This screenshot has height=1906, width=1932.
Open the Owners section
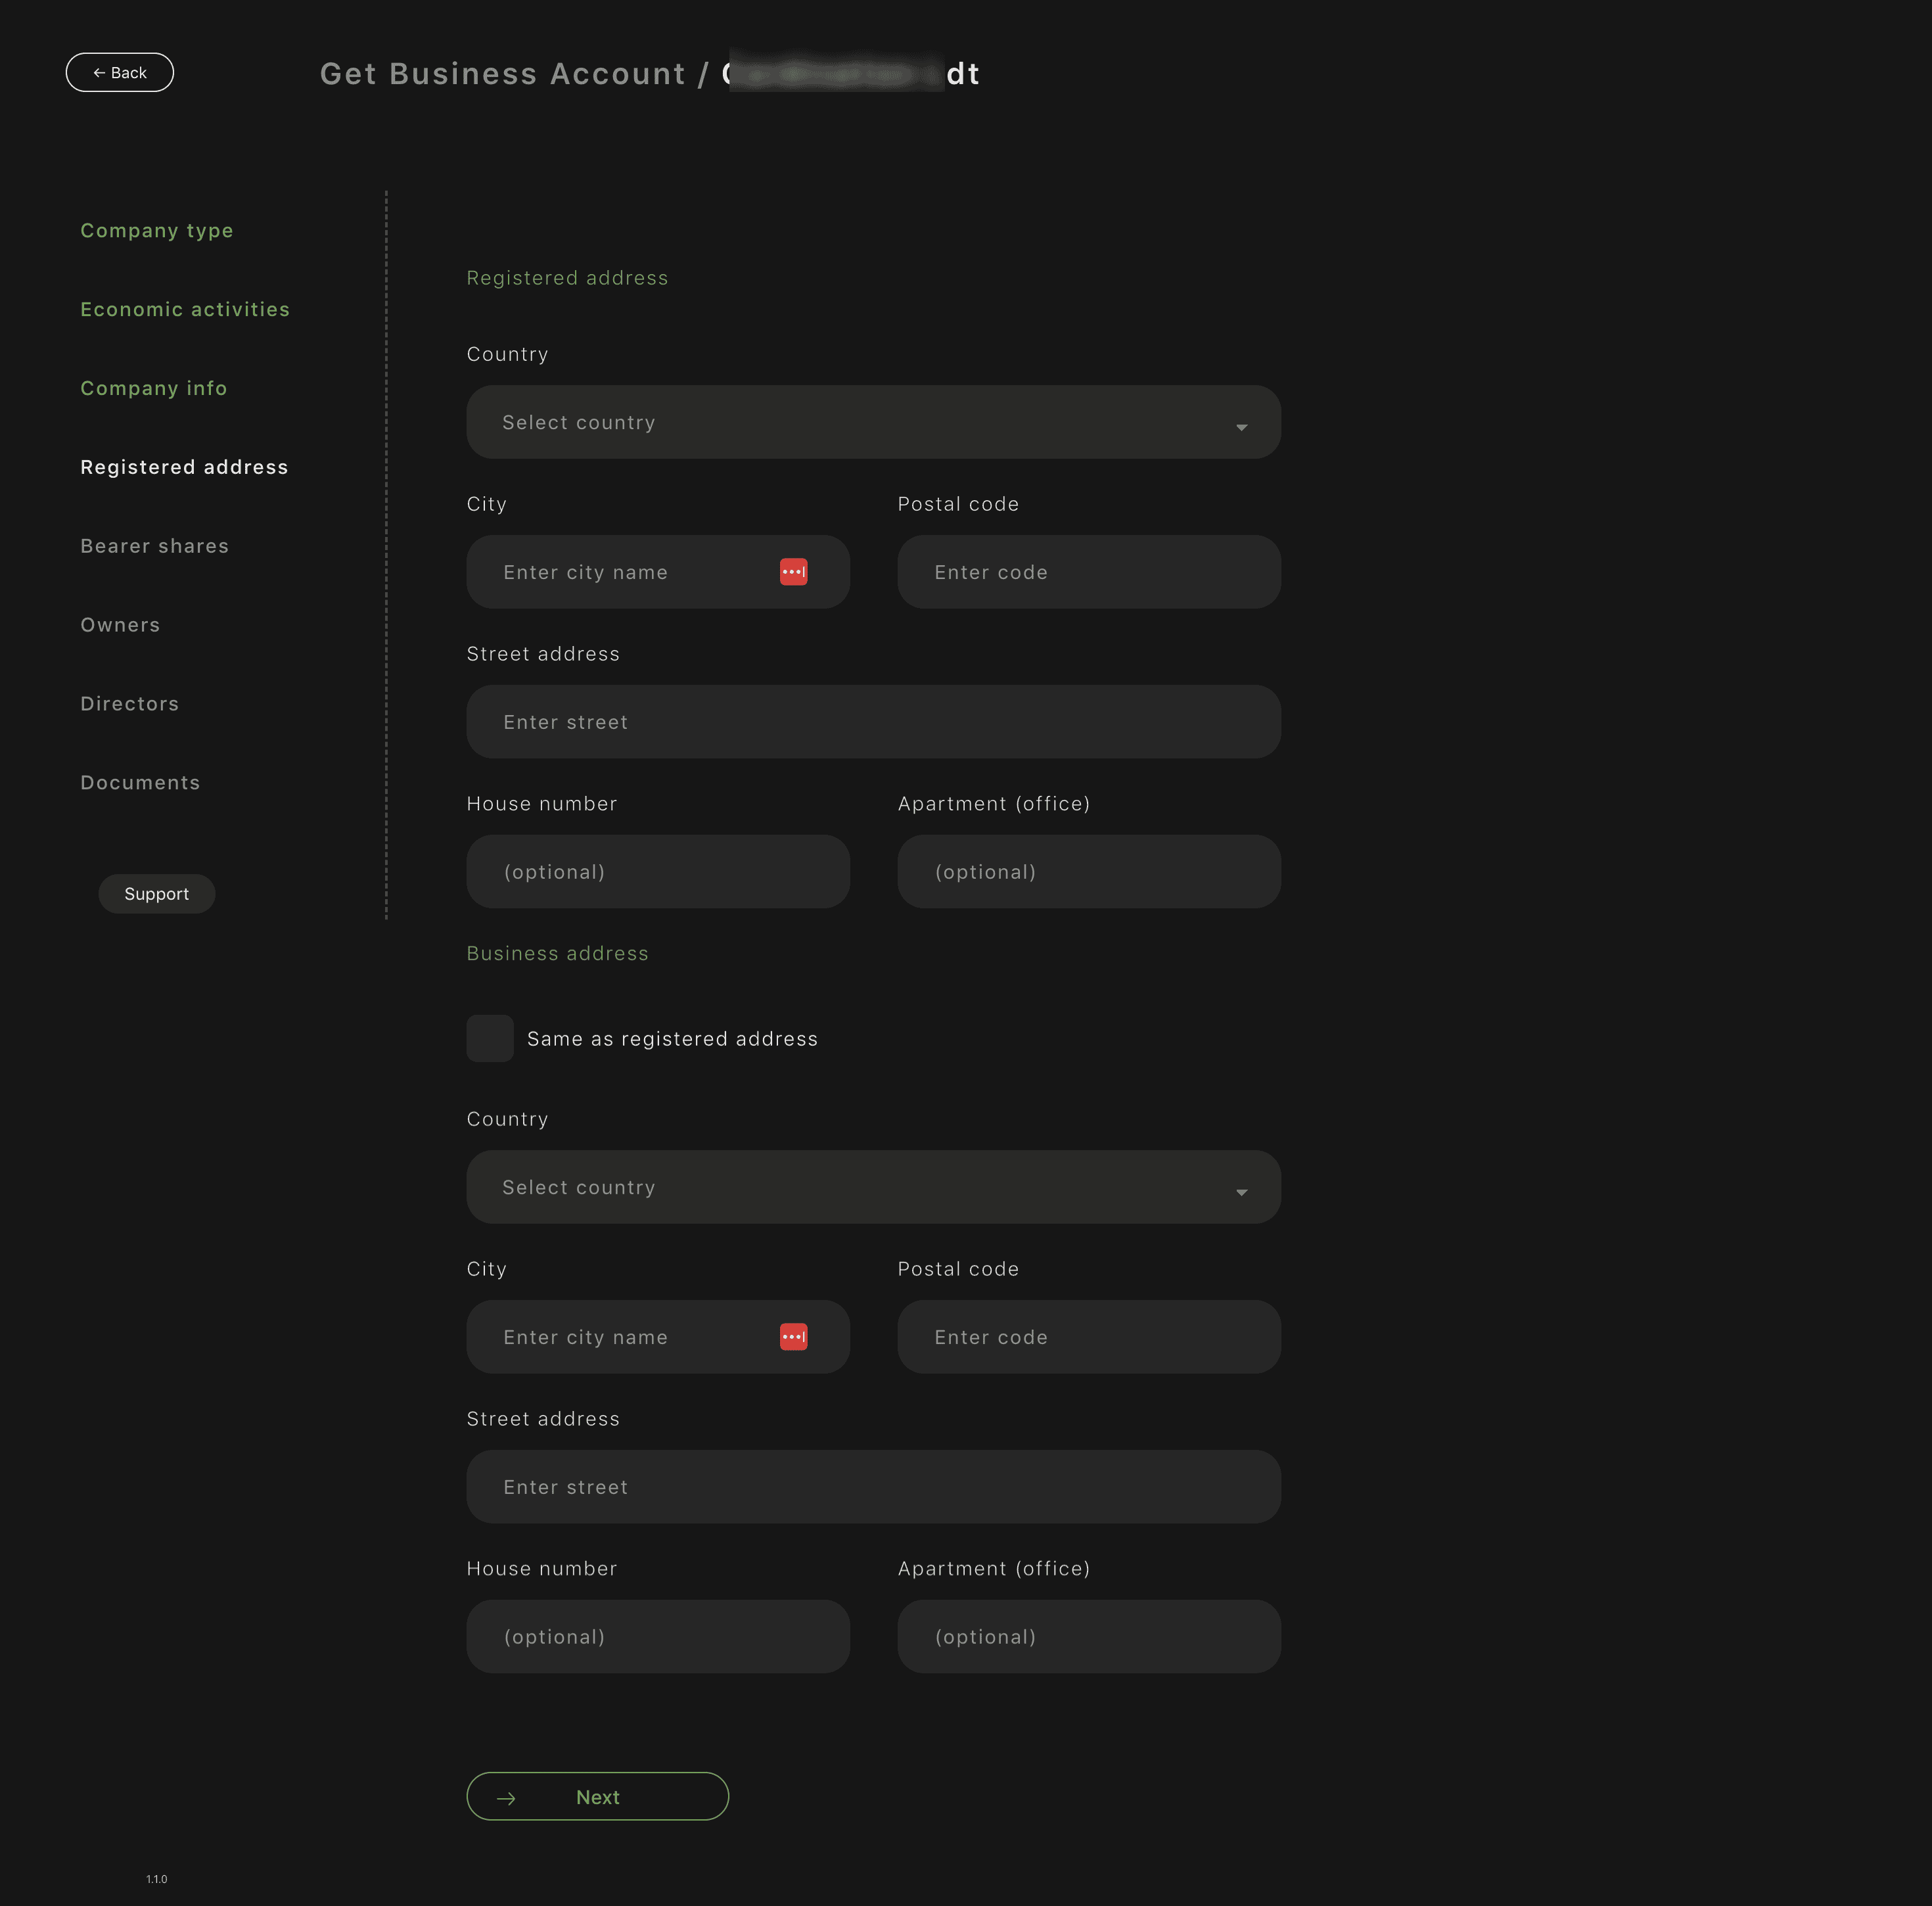click(x=120, y=625)
